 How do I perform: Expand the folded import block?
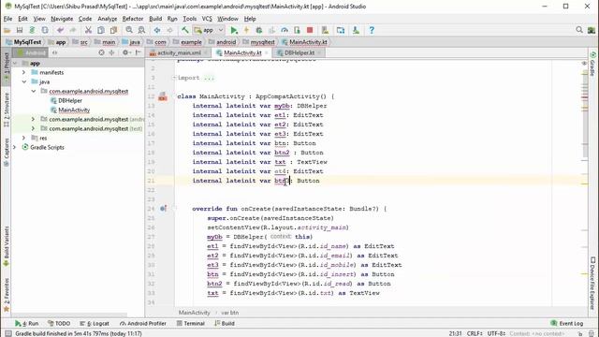[174, 78]
